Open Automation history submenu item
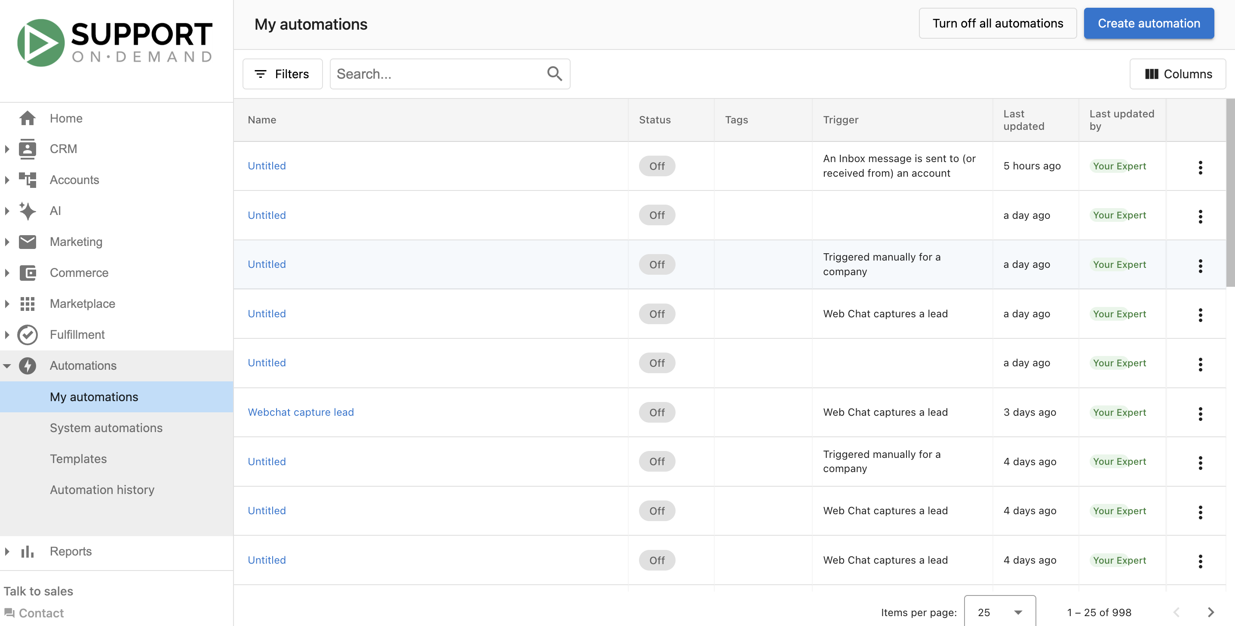Viewport: 1235px width, 626px height. [117, 489]
